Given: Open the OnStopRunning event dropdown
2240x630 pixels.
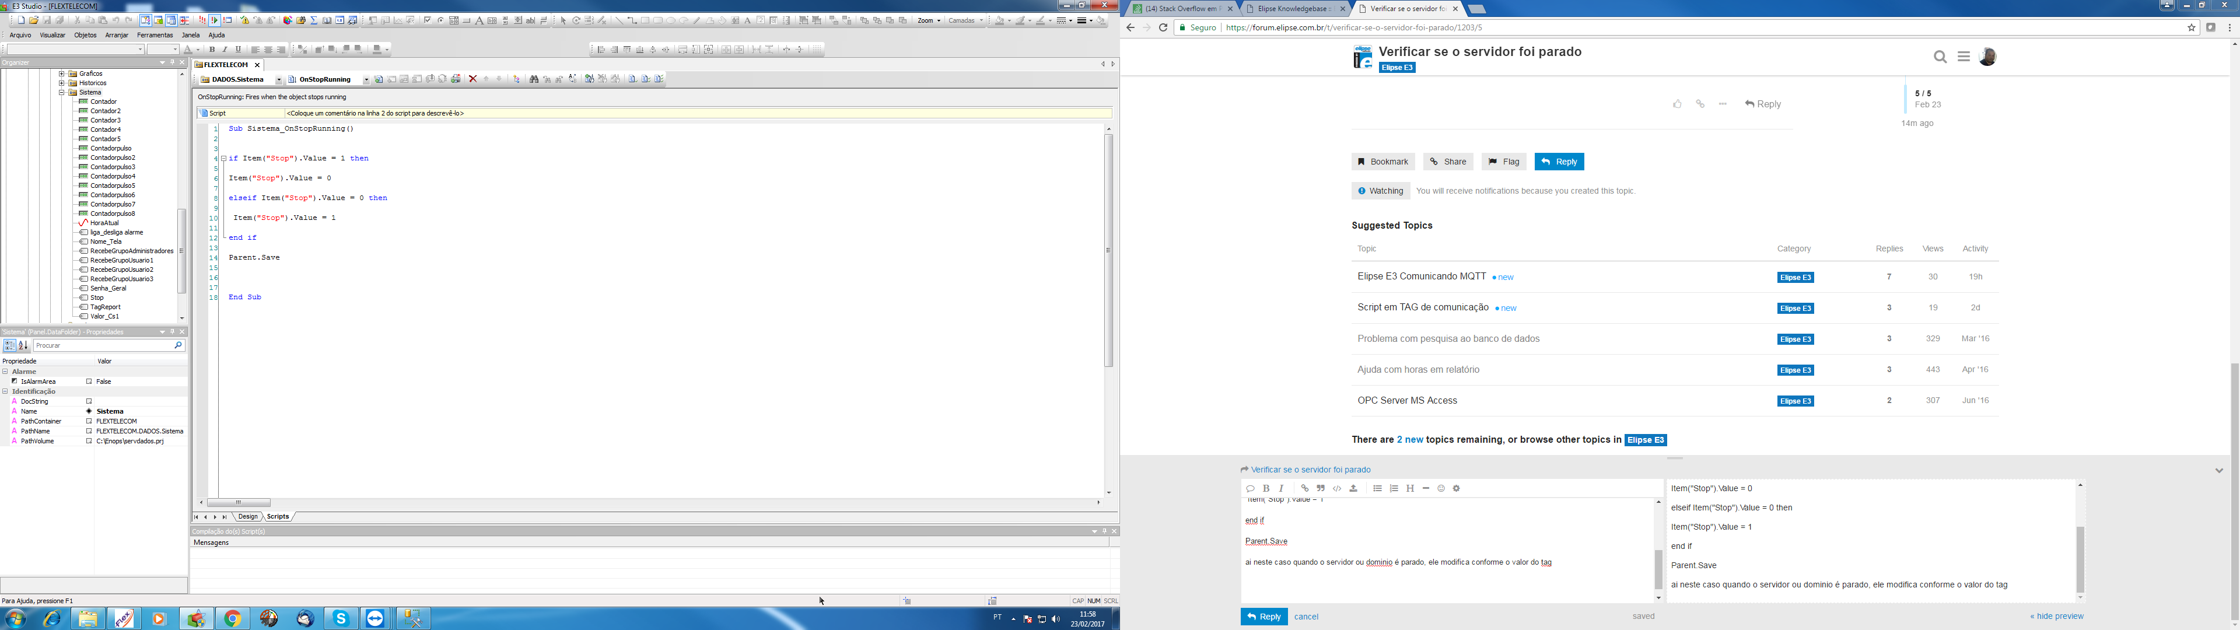Looking at the screenshot, I should 366,80.
